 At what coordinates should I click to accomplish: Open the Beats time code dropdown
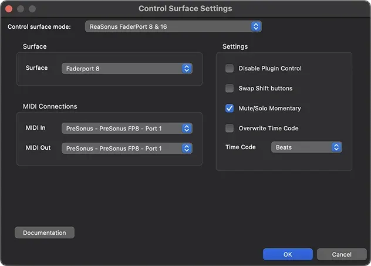point(306,147)
